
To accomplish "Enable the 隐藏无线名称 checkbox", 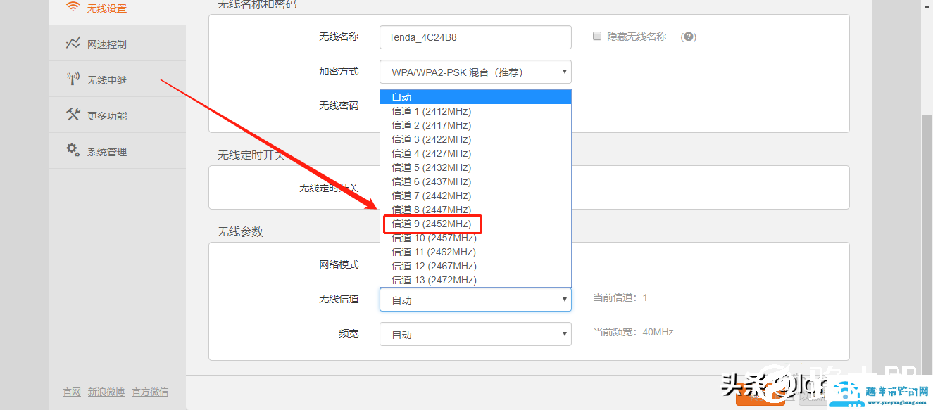I will (596, 37).
